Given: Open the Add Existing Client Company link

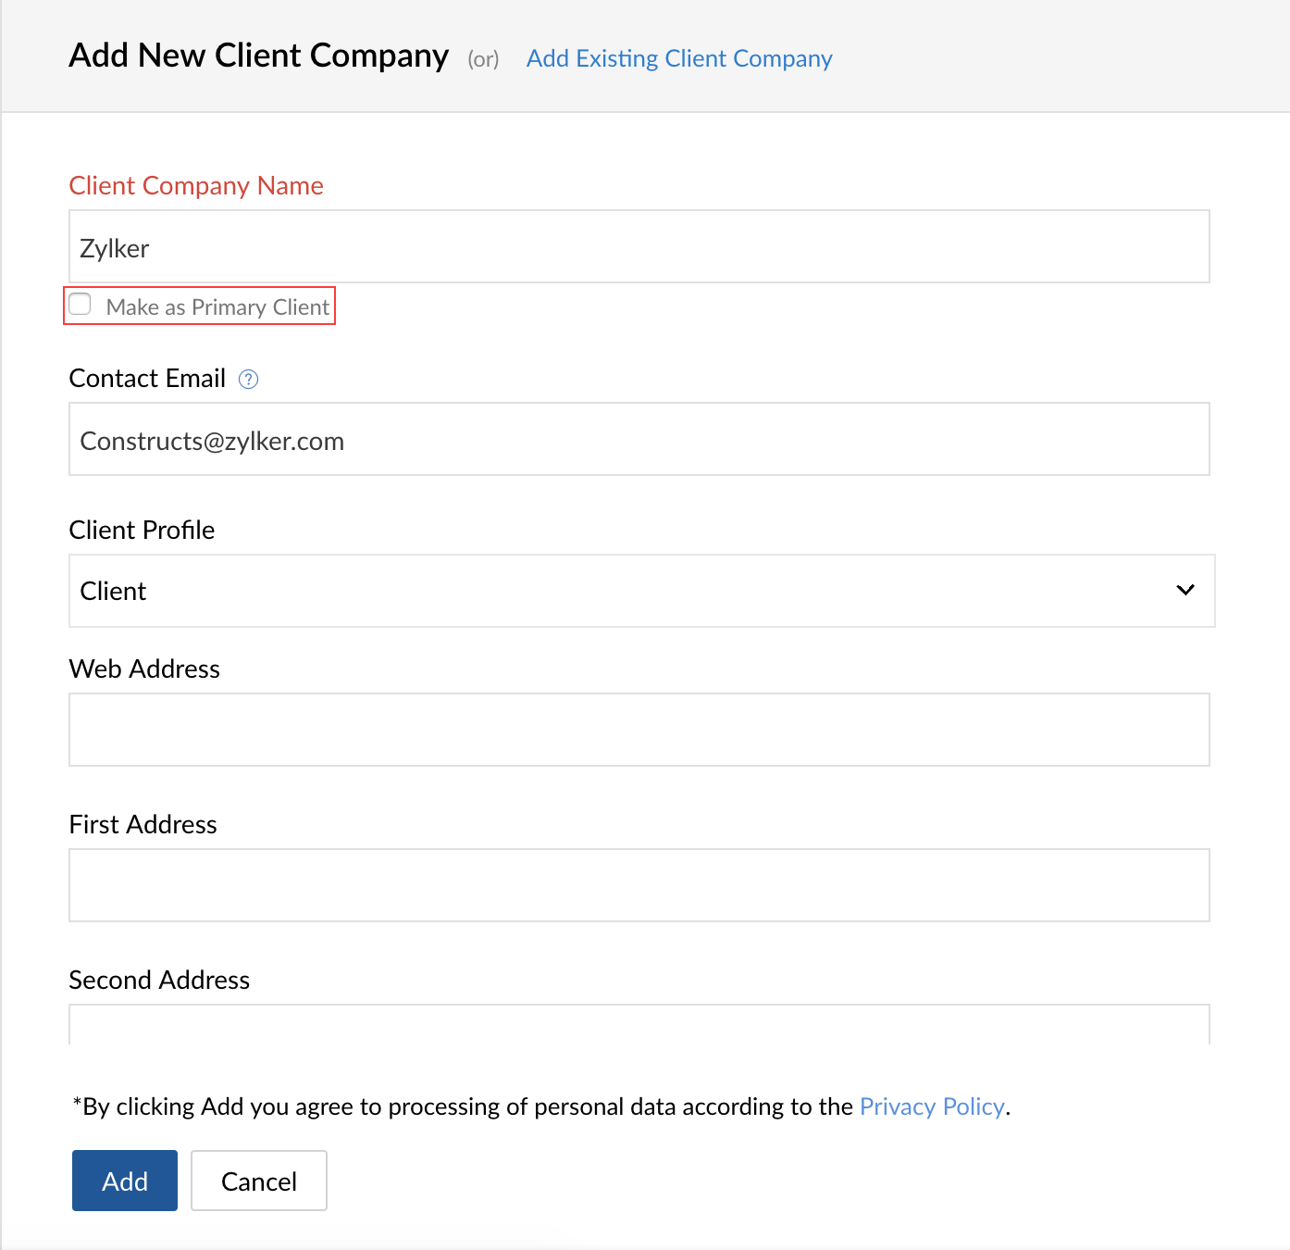Looking at the screenshot, I should 678,58.
